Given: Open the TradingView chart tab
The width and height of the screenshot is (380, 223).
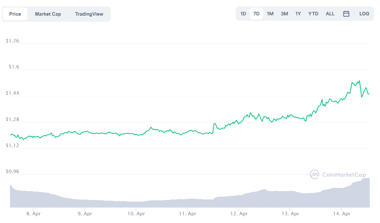Looking at the screenshot, I should pyautogui.click(x=89, y=14).
